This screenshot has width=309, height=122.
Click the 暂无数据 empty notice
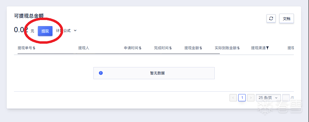pyautogui.click(x=157, y=73)
